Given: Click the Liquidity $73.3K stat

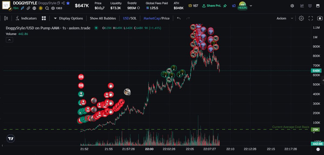Looking at the screenshot, I should [116, 6].
